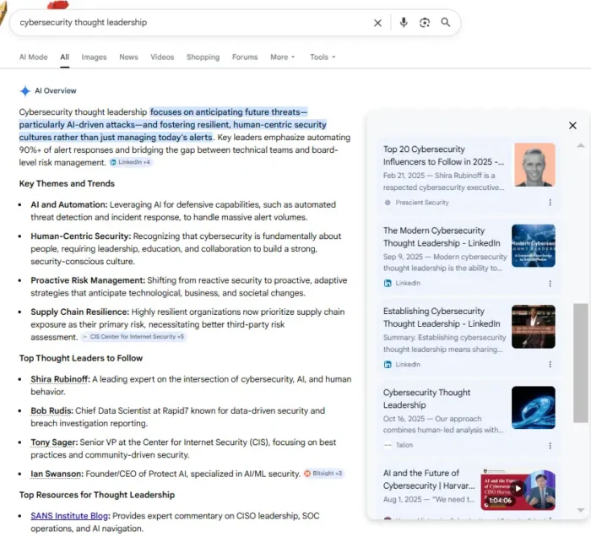Clear the search box with the X icon

377,23
